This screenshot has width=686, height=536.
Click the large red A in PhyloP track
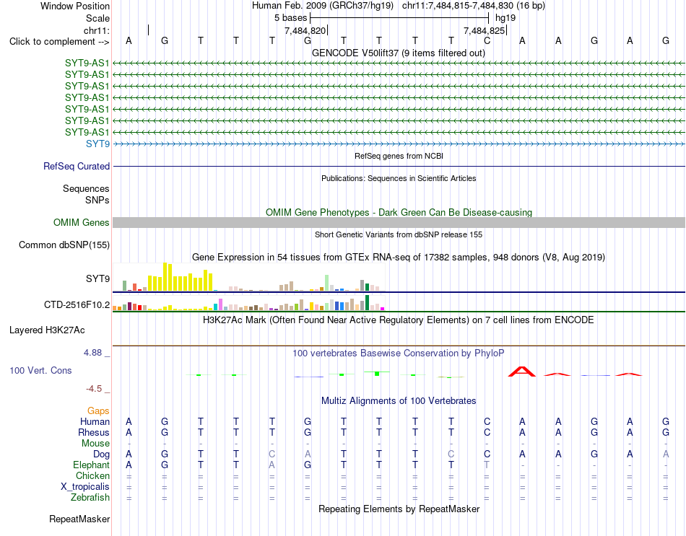522,372
